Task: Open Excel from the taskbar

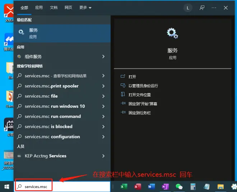Action: point(124,187)
